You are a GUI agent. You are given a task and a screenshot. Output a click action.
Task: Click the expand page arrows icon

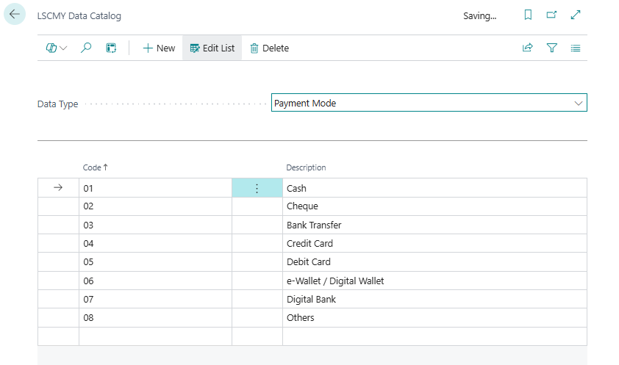pos(576,15)
